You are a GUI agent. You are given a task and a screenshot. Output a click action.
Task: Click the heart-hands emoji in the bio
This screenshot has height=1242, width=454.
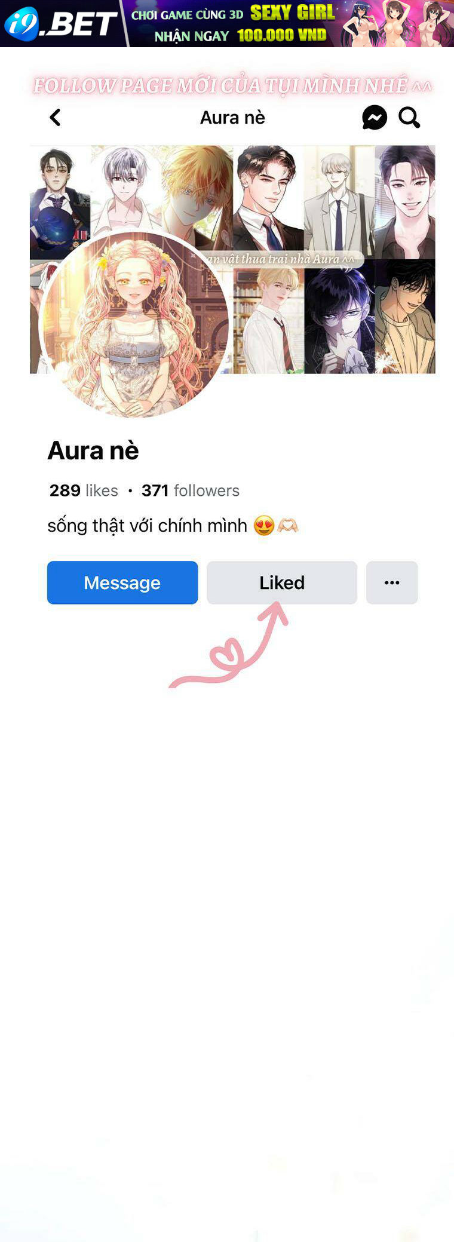[x=288, y=526]
